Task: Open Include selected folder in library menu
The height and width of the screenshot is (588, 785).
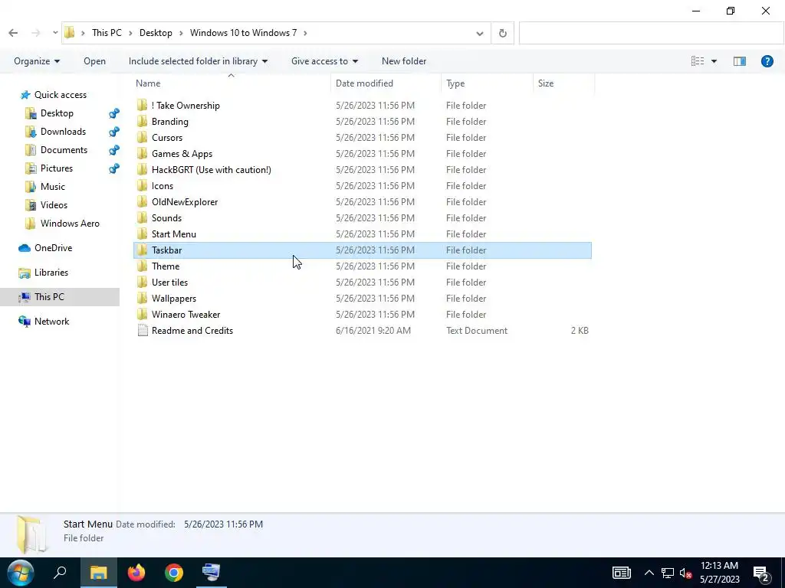Action: [199, 61]
